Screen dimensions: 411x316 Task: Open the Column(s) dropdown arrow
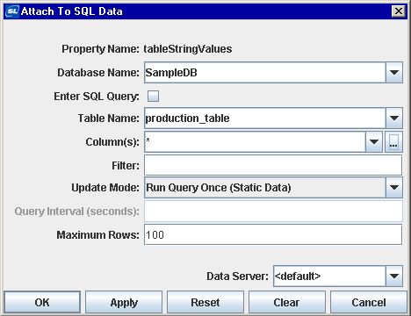pos(374,142)
